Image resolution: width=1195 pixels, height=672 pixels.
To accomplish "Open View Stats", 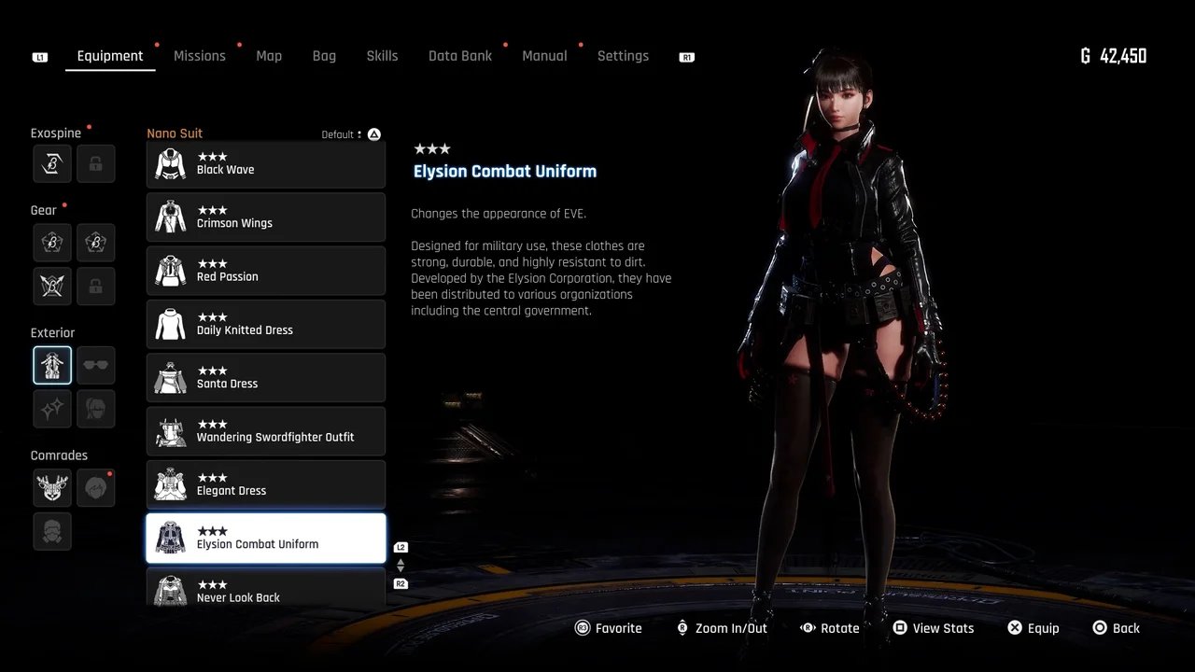I will [x=933, y=628].
